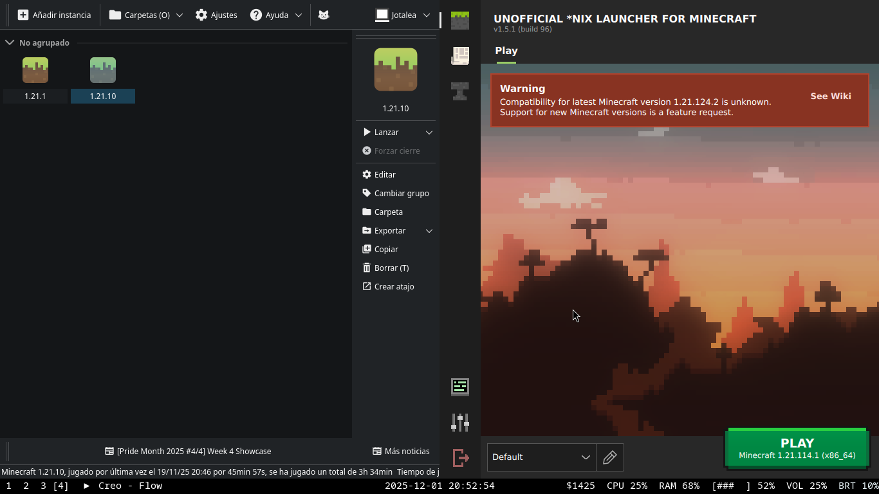Expand the Lanzar dropdown arrow
Image resolution: width=879 pixels, height=494 pixels.
point(429,132)
